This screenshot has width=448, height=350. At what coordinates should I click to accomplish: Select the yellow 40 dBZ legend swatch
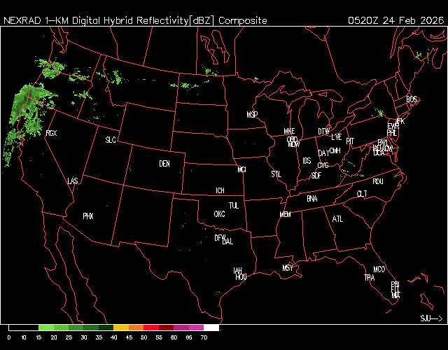point(120,328)
